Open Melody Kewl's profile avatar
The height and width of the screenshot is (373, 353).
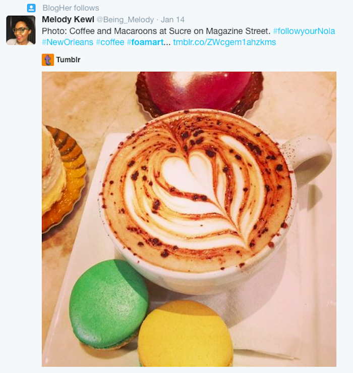tap(21, 30)
